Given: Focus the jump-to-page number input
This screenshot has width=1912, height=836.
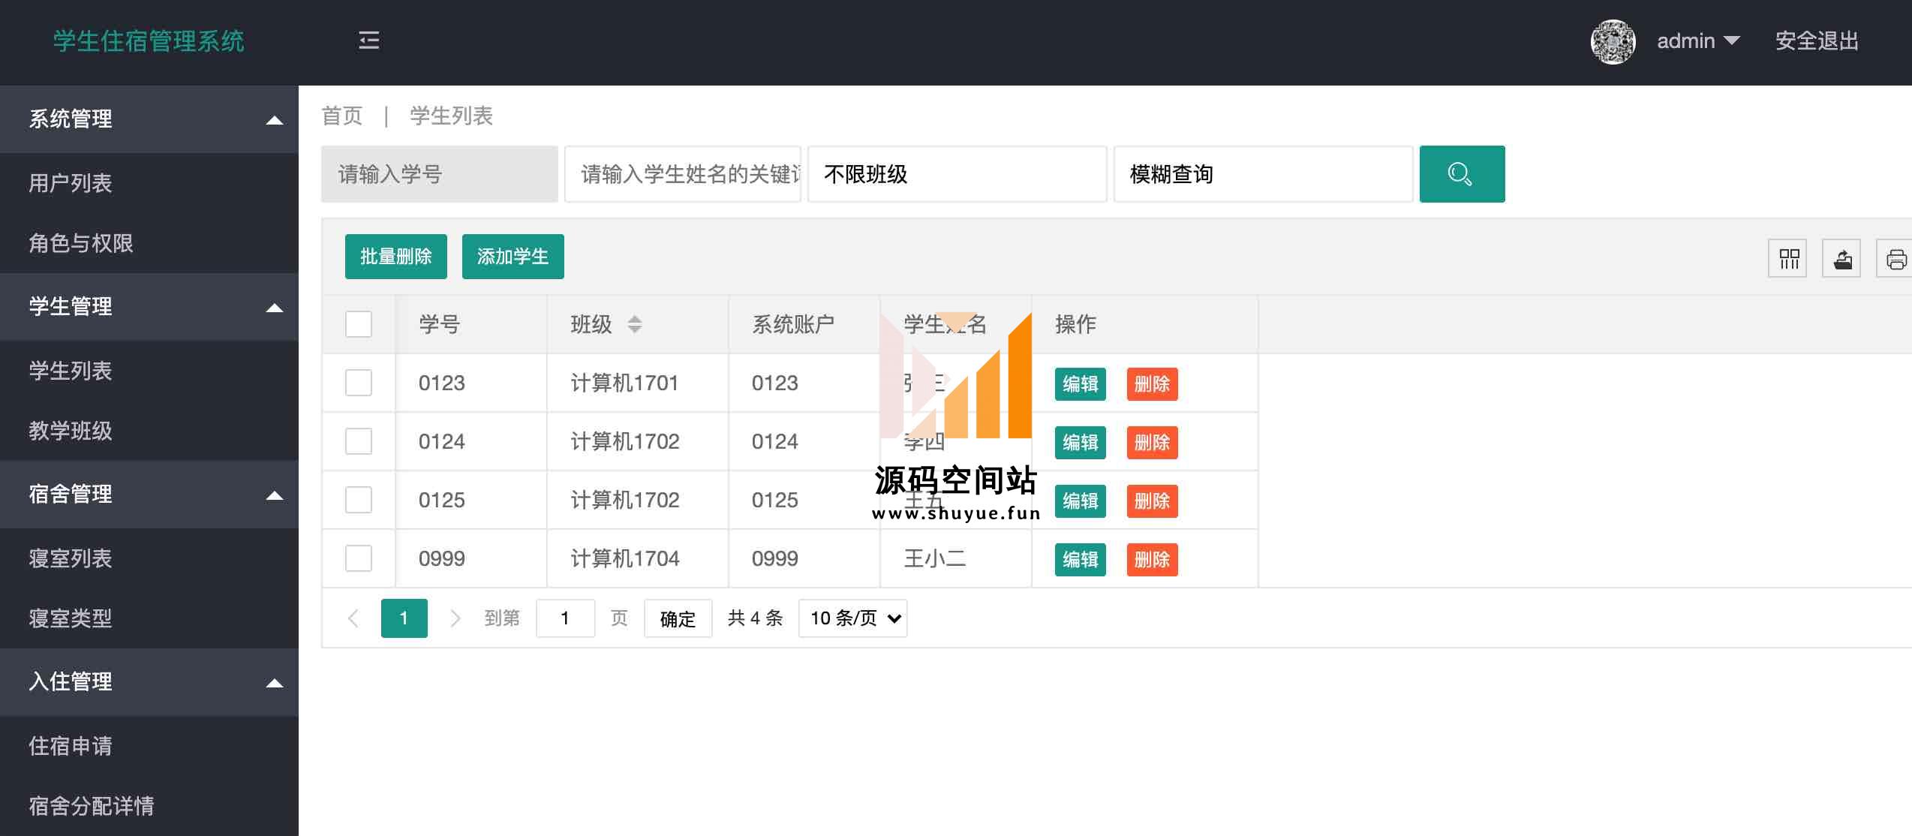Looking at the screenshot, I should pyautogui.click(x=566, y=618).
